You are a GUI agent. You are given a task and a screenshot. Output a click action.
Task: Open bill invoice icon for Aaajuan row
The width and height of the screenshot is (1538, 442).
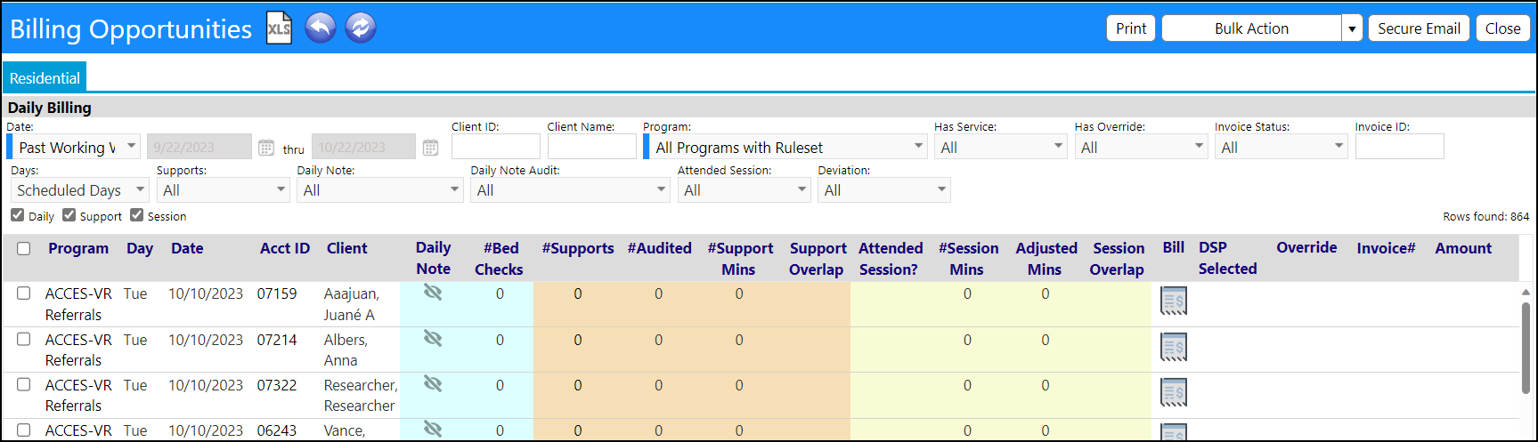coord(1174,301)
